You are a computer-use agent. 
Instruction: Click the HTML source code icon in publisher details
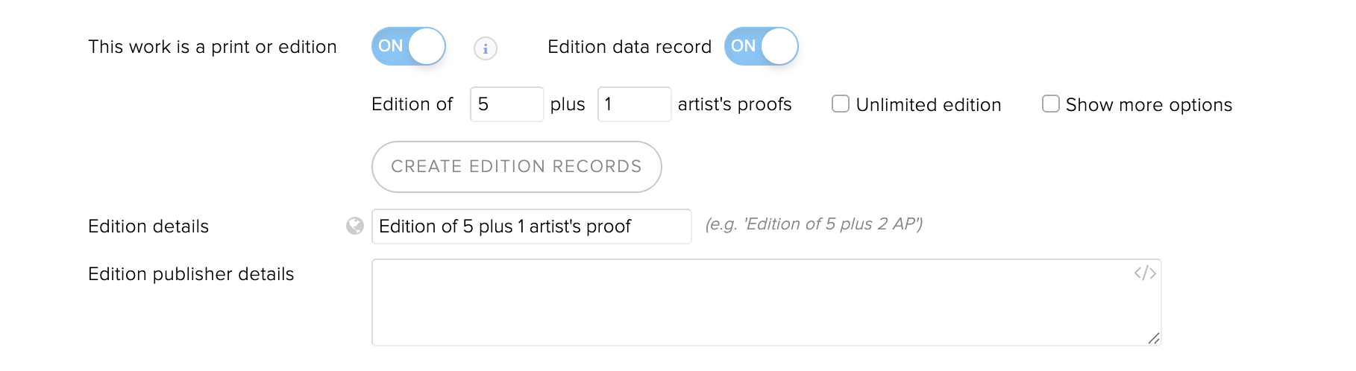click(1145, 273)
